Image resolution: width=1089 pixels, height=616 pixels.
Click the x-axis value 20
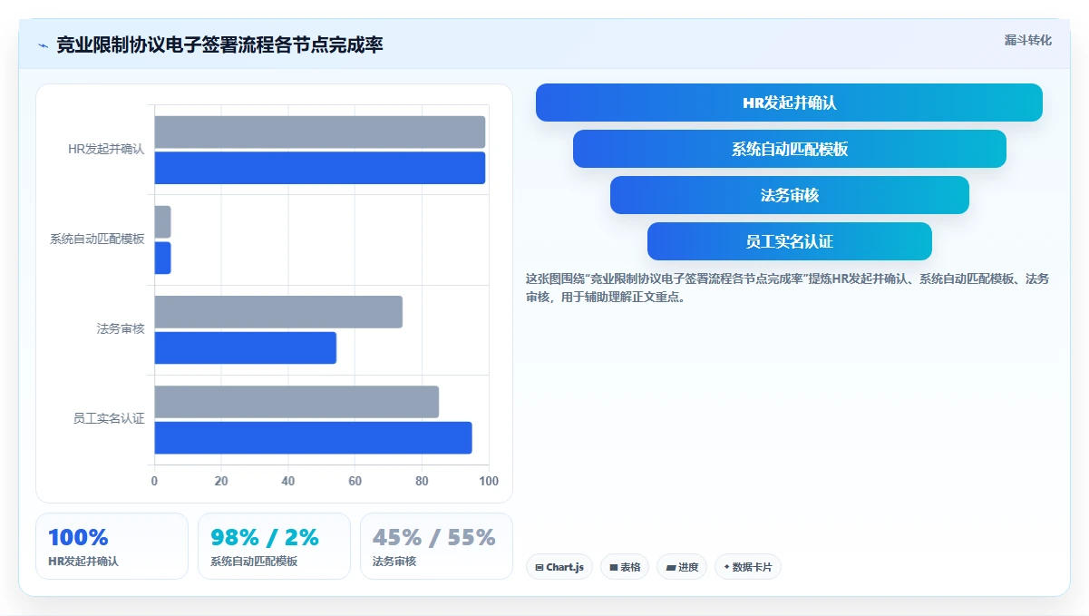tap(221, 482)
